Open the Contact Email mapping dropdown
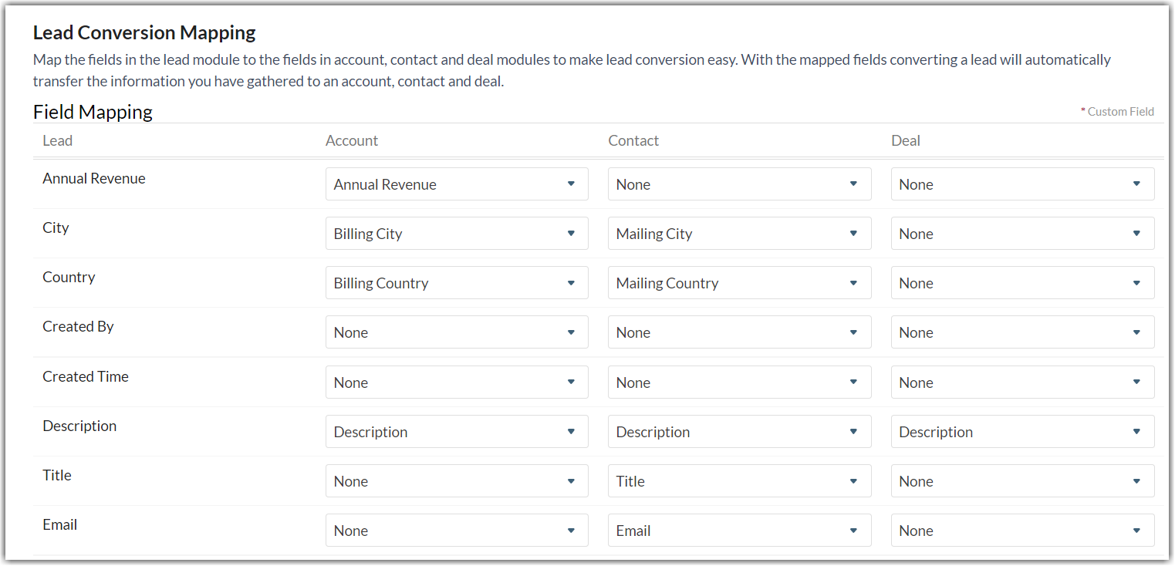 (x=739, y=531)
